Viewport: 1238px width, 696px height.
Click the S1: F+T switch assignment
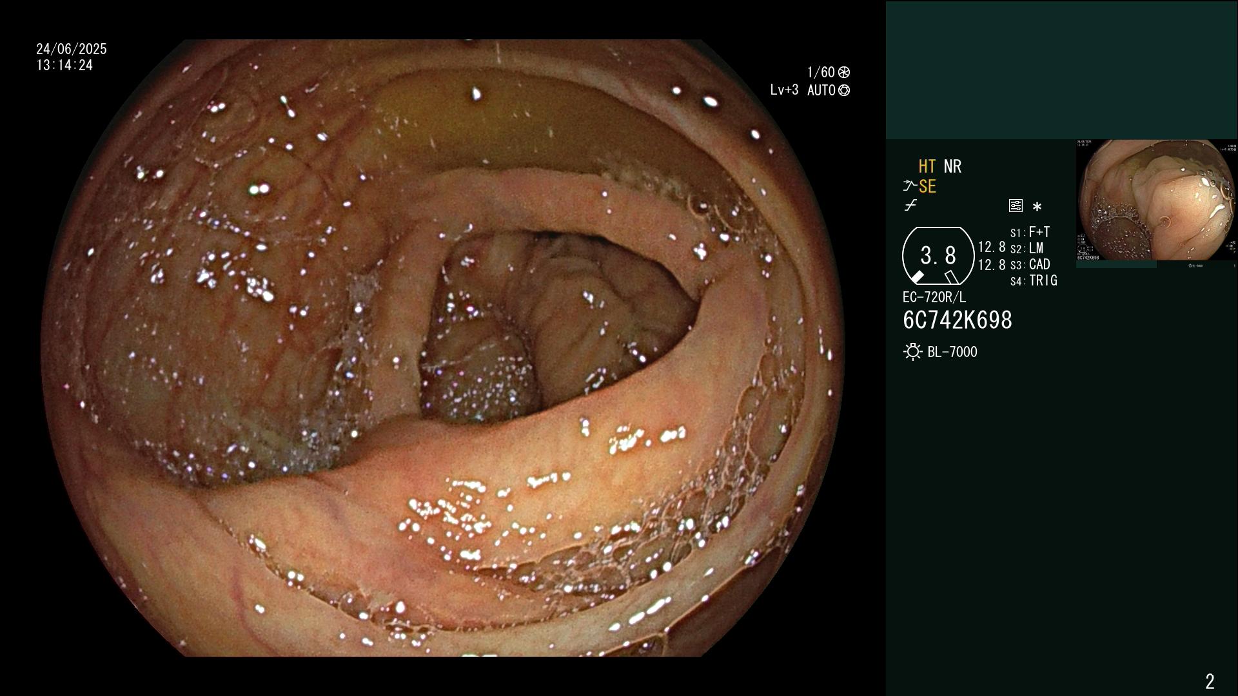click(x=1030, y=232)
